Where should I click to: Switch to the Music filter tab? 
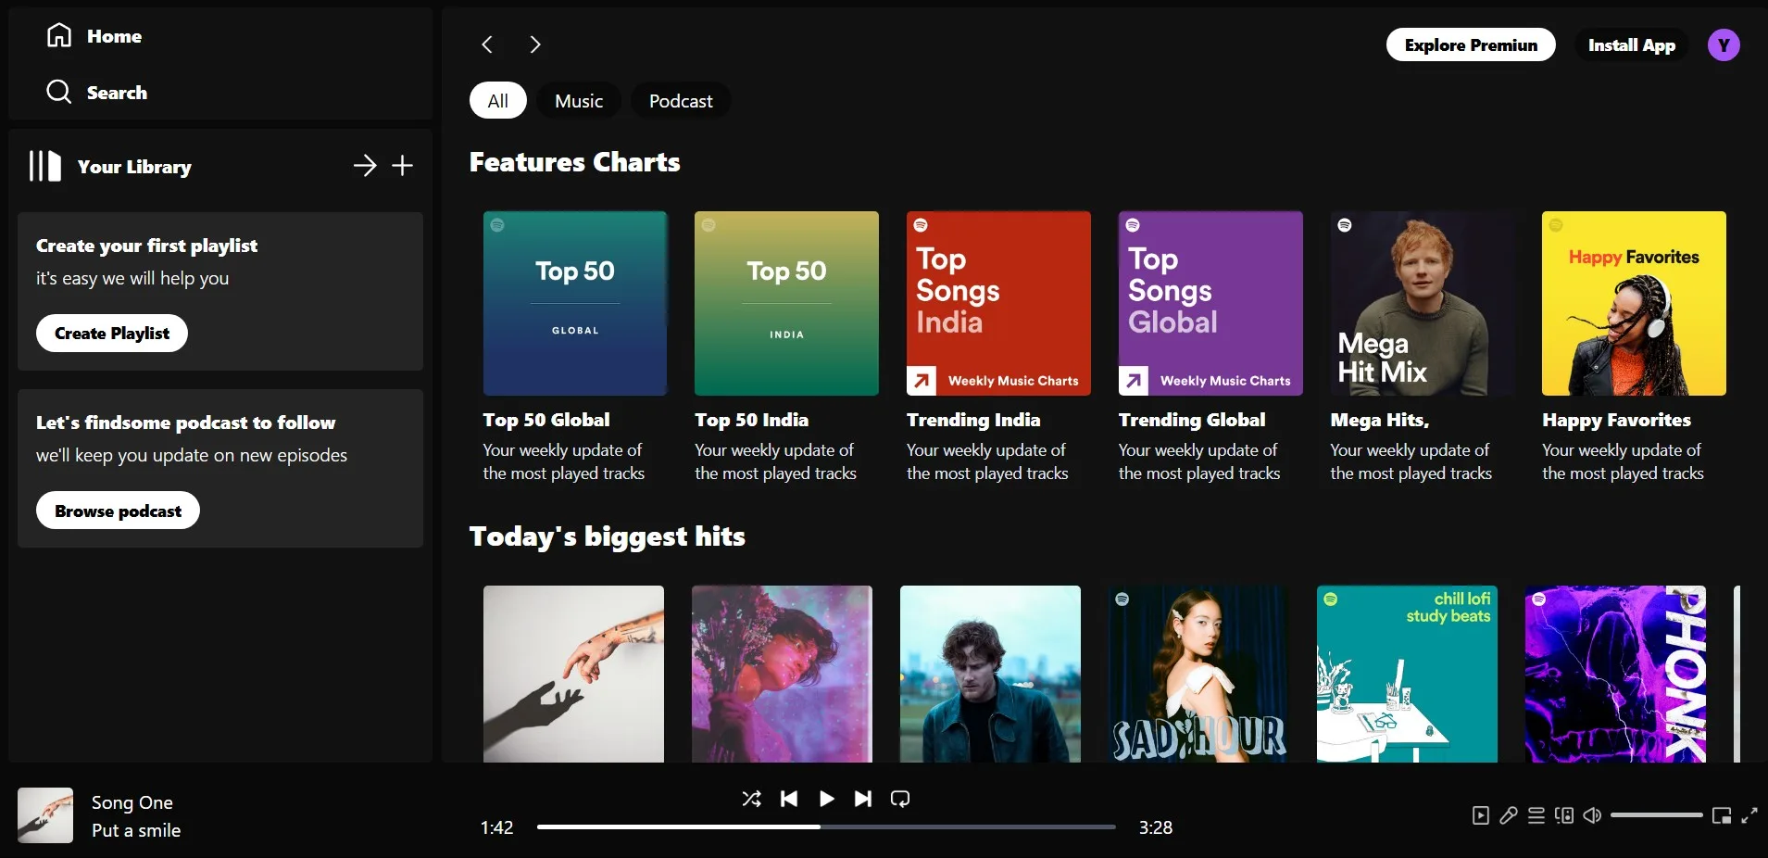(578, 100)
